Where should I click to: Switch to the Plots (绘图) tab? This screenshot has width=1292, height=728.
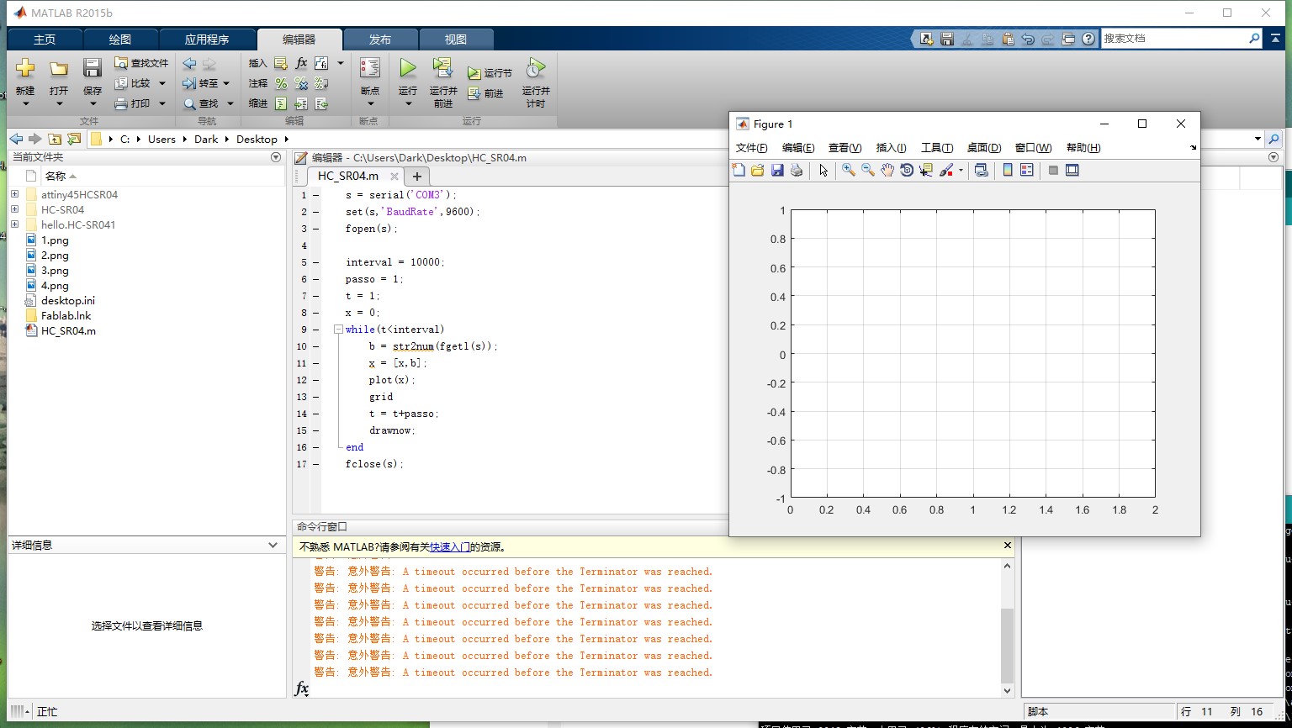coord(120,40)
